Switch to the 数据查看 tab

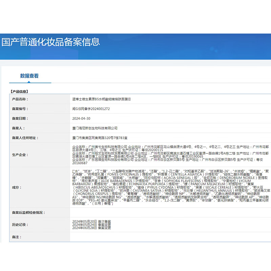click(x=30, y=76)
